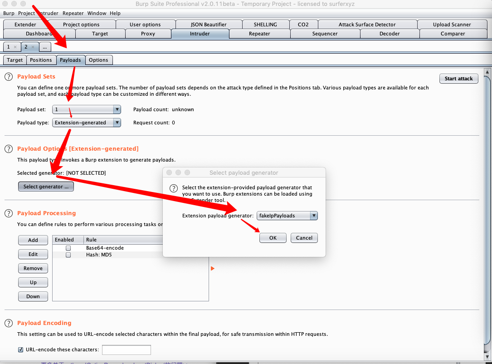492x364 pixels.
Task: Switch to the Extender tab
Action: [25, 25]
